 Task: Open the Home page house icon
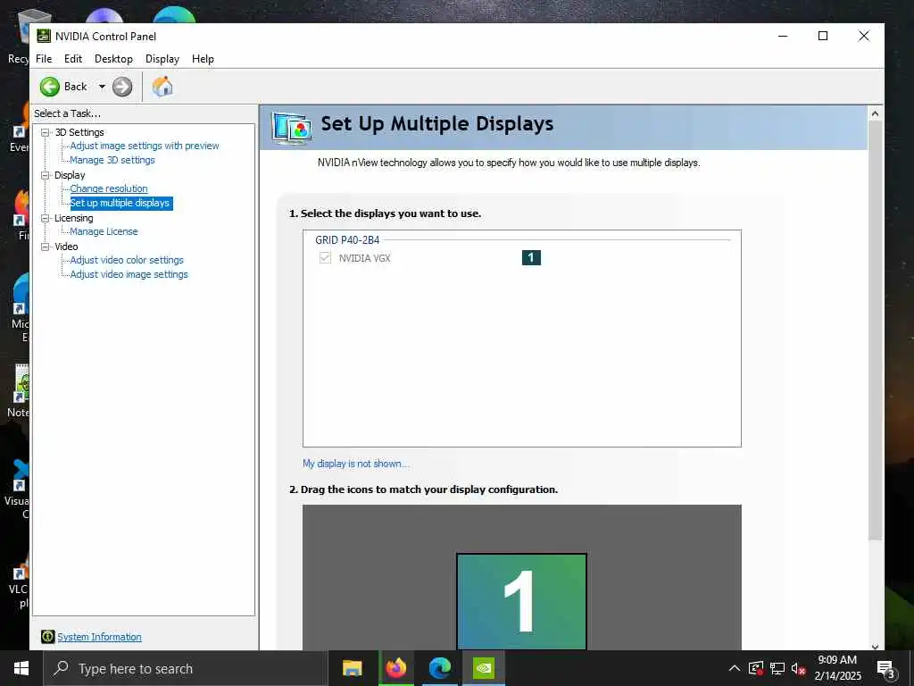pyautogui.click(x=162, y=87)
